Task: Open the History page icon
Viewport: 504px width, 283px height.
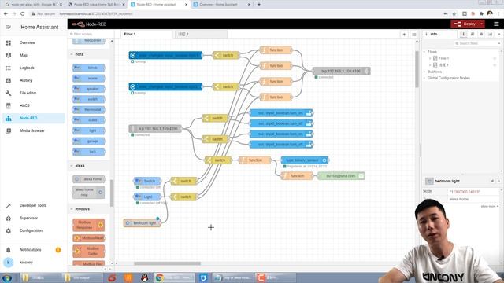Action: click(9, 80)
